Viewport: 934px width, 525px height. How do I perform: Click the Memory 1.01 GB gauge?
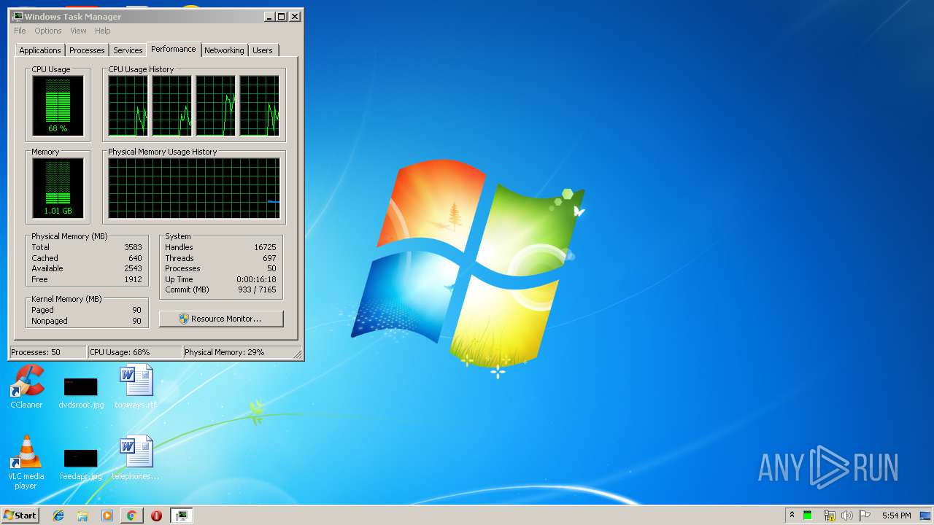coord(58,188)
